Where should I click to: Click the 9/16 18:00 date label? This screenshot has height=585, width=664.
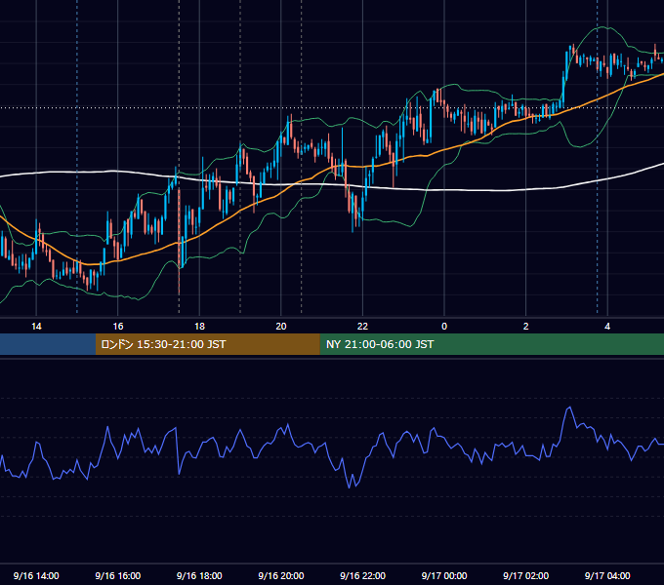click(x=199, y=575)
